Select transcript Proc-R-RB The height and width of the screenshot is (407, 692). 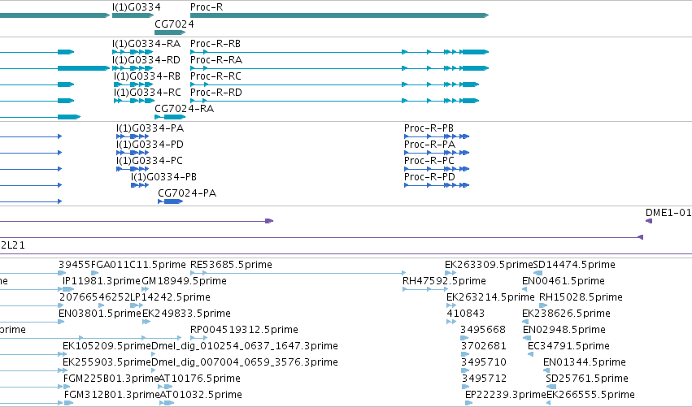[x=339, y=52]
